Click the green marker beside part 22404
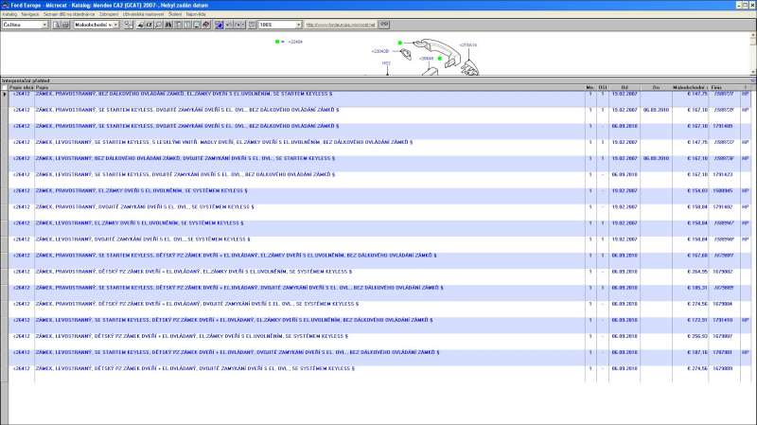The image size is (757, 425). click(x=278, y=42)
